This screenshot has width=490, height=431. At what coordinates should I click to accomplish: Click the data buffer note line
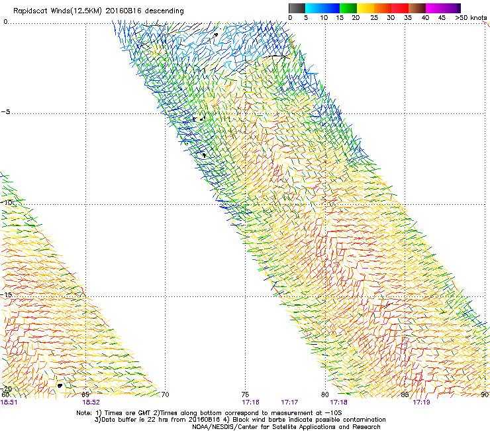[x=240, y=420]
